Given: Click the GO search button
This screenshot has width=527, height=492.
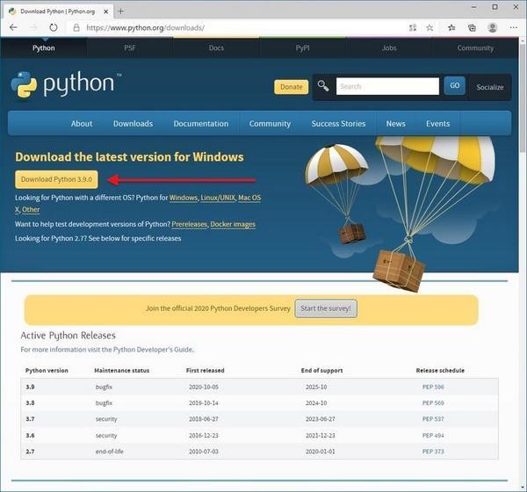Looking at the screenshot, I should point(454,86).
